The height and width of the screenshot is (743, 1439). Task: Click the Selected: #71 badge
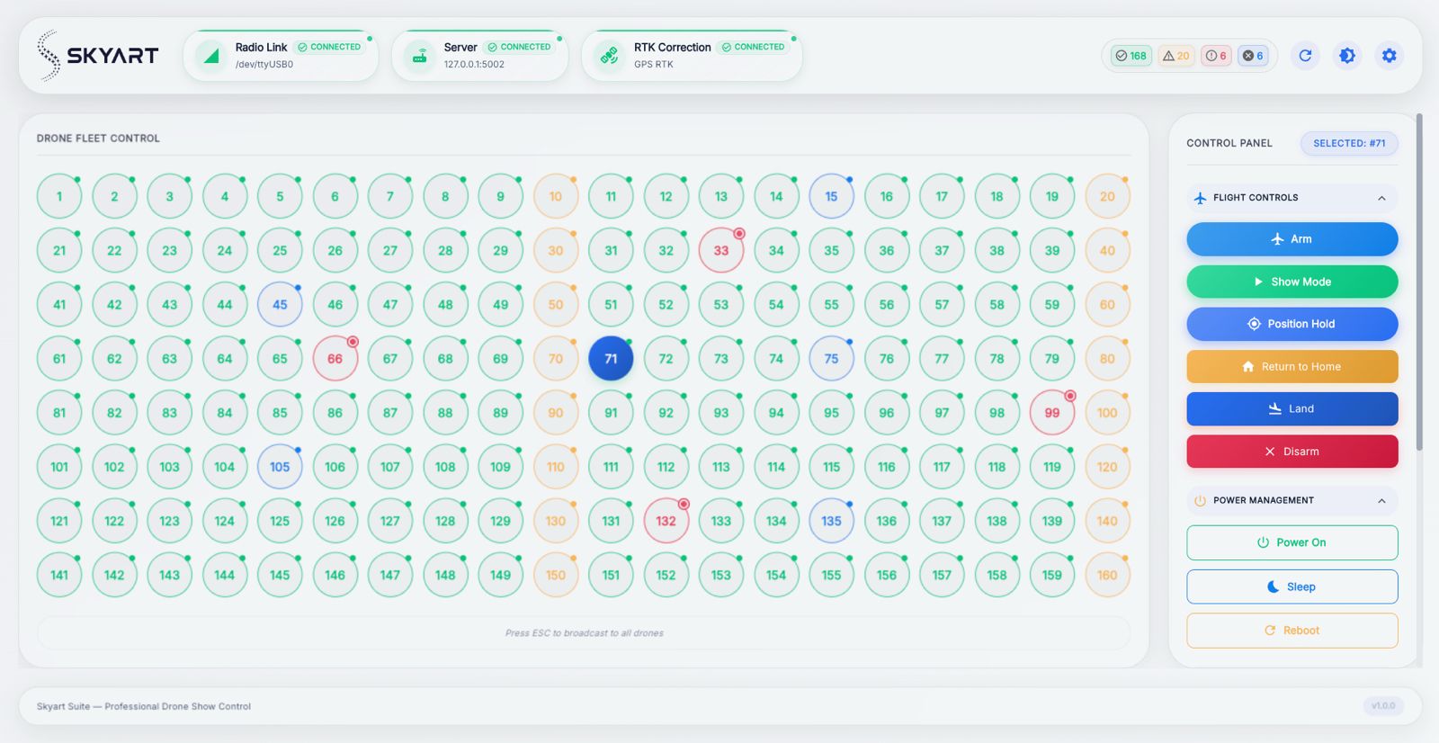1349,143
